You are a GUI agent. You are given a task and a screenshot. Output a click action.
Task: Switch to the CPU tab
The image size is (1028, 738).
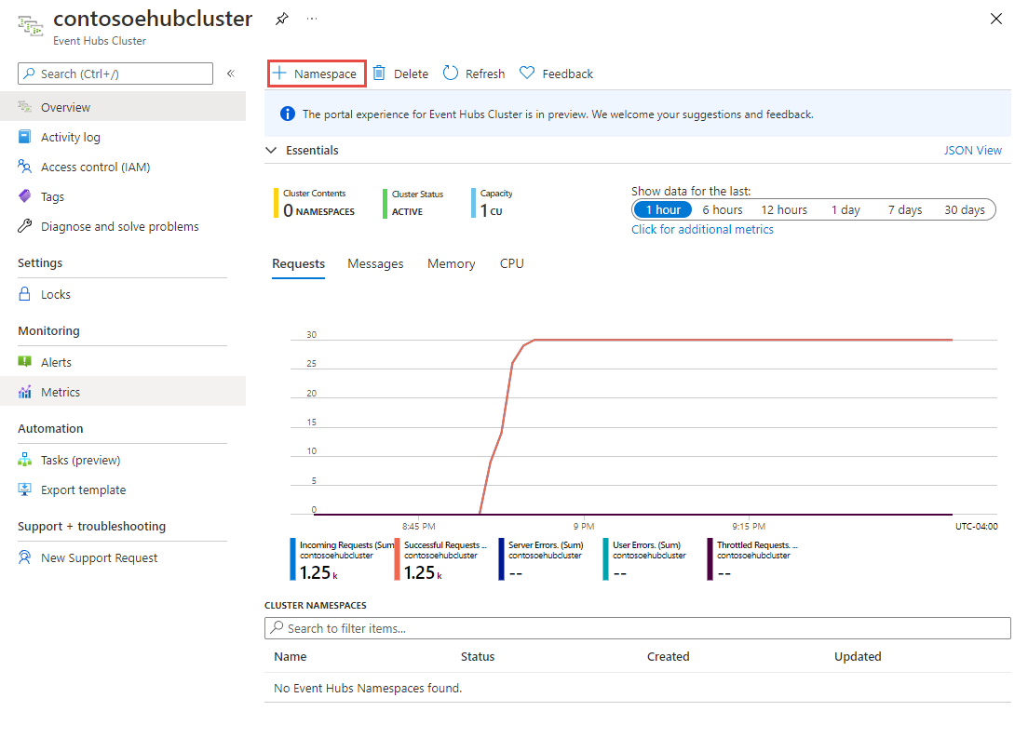511,263
